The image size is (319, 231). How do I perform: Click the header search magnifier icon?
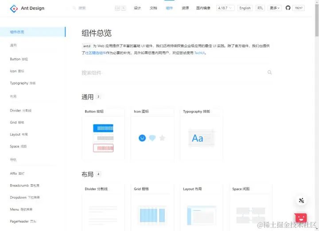(x=74, y=8)
